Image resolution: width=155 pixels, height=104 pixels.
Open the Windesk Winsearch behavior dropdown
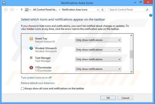click(x=98, y=50)
